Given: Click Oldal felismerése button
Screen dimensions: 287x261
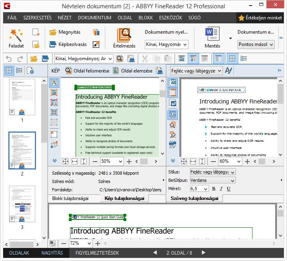Looking at the screenshot, I should point(87,71).
